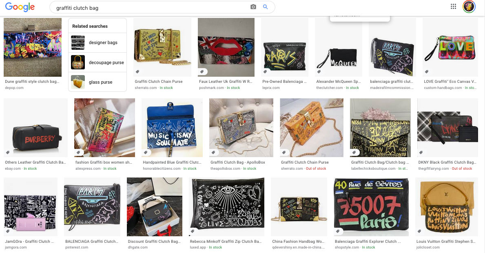This screenshot has width=485, height=253.
Task: Click the search by image camera icon
Action: 253,7
